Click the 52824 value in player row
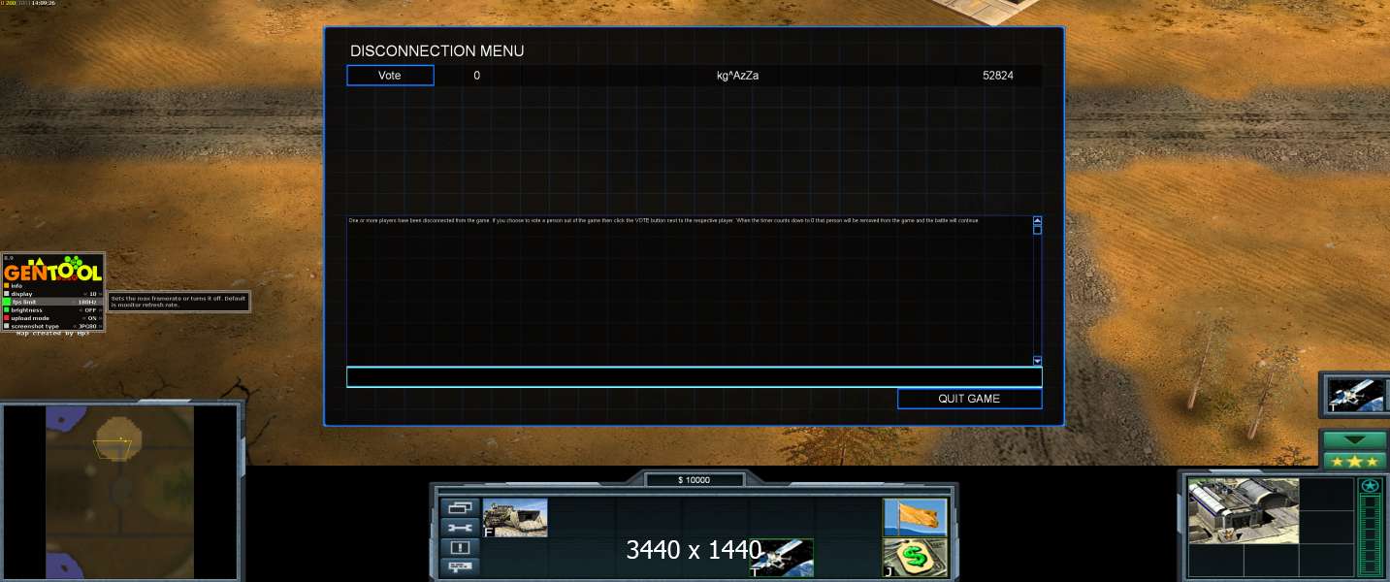 point(998,76)
